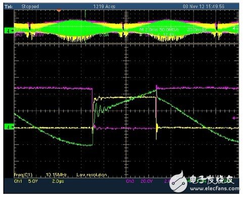Click the orange trigger position marker at top
244x197 pixels.
(x=59, y=11)
